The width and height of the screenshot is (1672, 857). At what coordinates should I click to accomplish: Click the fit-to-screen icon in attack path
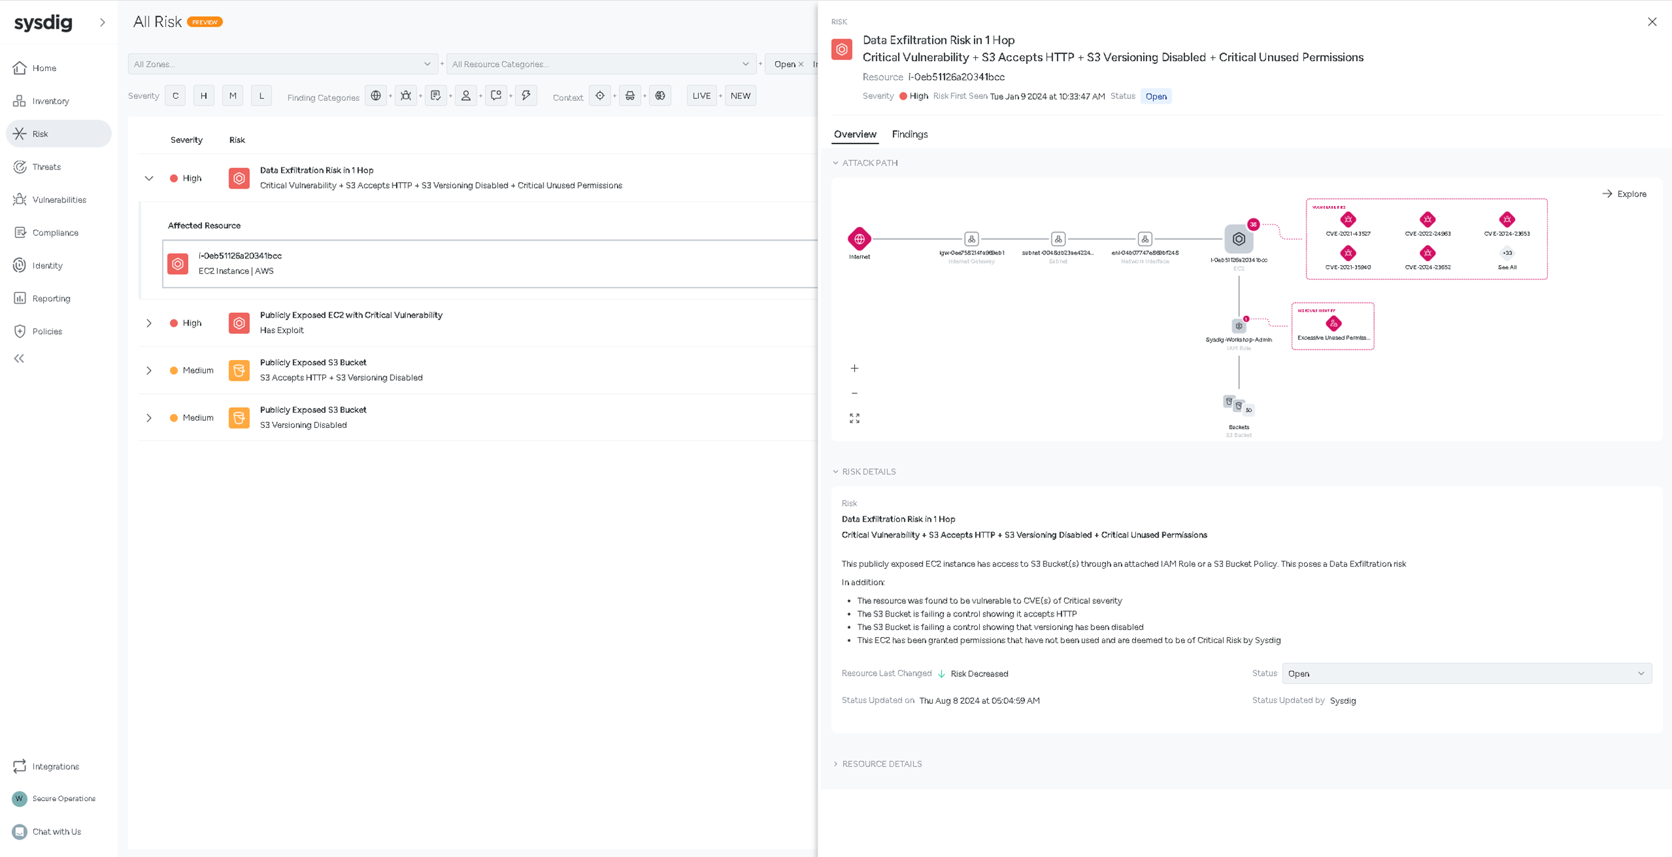(x=854, y=419)
